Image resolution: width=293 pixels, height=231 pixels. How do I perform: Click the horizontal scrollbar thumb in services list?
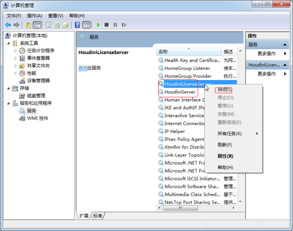click(x=180, y=208)
